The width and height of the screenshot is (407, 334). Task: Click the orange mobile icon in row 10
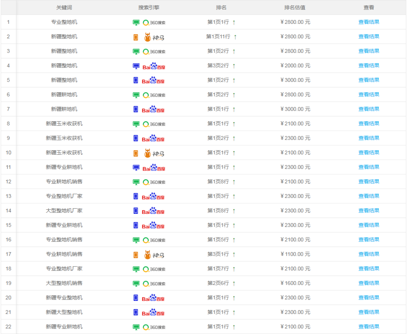136,153
